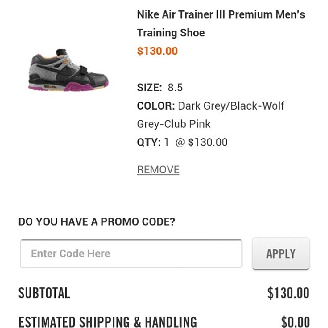Click the ESTIMATED SHIPPING & HANDLING label
Viewport: 328px width, 328px height.
(108, 322)
